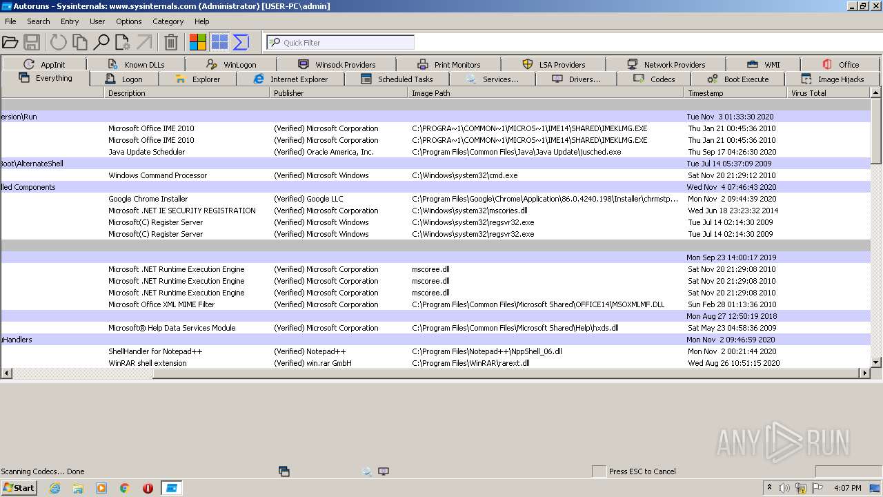
Task: Select the Everything tab
Action: tap(46, 78)
